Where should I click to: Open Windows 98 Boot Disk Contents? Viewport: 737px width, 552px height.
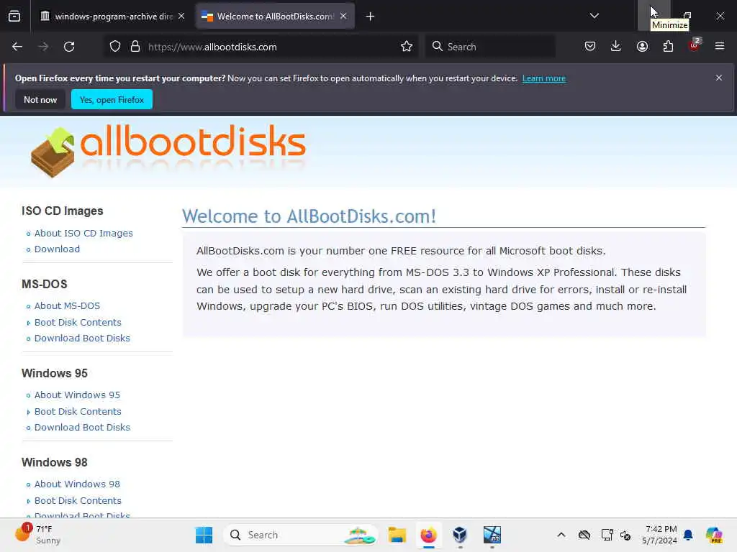point(78,501)
